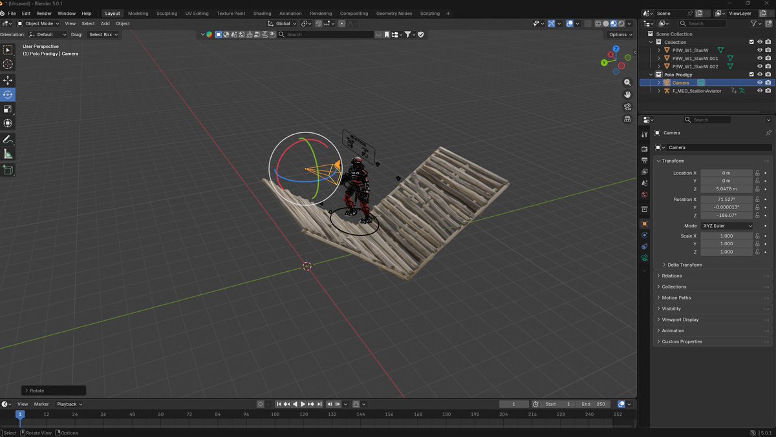Image resolution: width=776 pixels, height=437 pixels.
Task: Open the File menu
Action: 12,13
